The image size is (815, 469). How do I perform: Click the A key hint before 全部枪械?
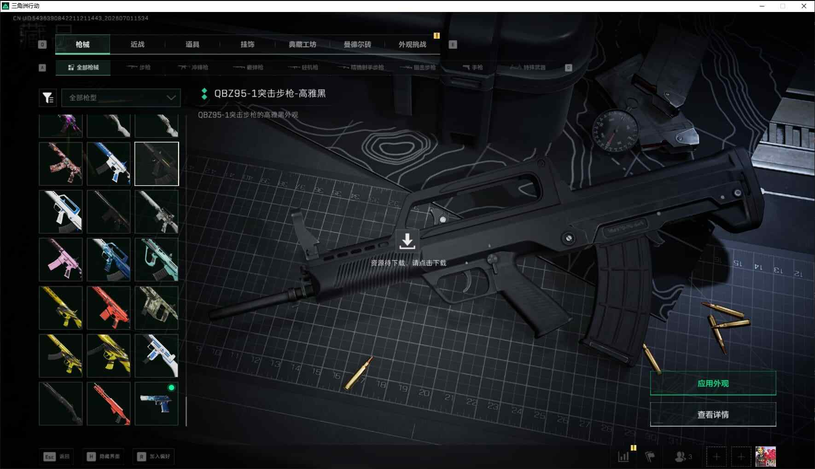[42, 68]
